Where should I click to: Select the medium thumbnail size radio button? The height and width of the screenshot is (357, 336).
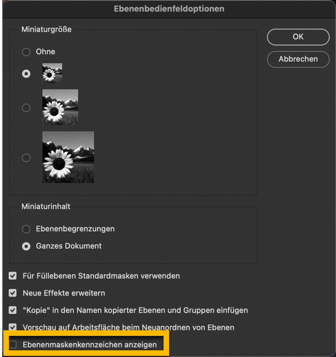(x=26, y=108)
